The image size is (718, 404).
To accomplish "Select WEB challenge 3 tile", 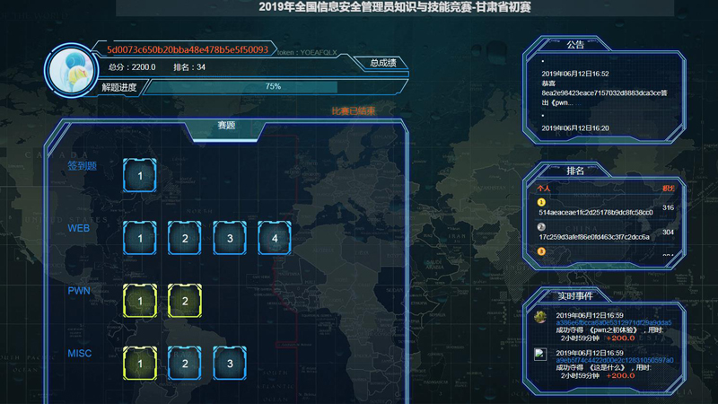I will point(230,238).
